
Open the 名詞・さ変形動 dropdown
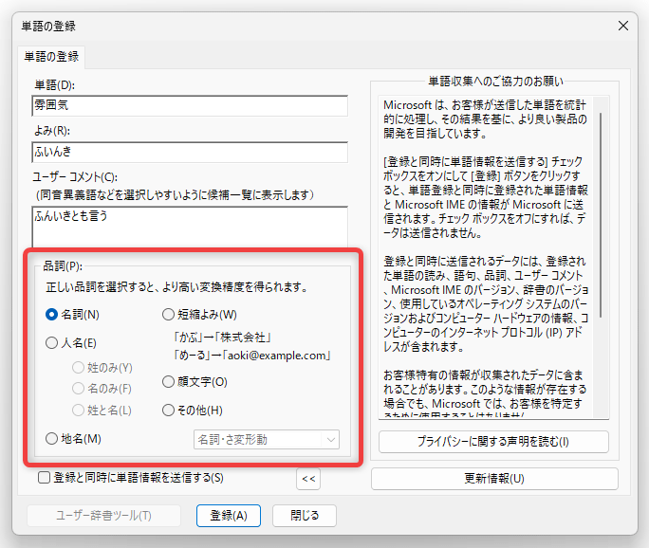[x=267, y=439]
